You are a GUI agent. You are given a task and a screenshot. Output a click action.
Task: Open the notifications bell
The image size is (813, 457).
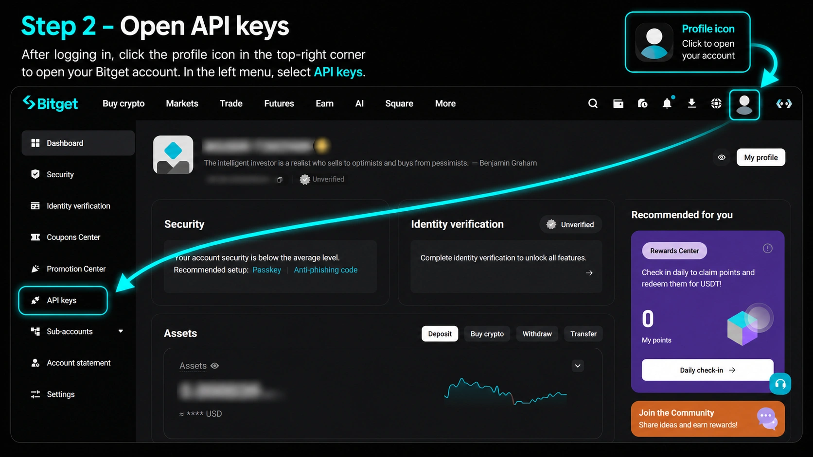[667, 103]
